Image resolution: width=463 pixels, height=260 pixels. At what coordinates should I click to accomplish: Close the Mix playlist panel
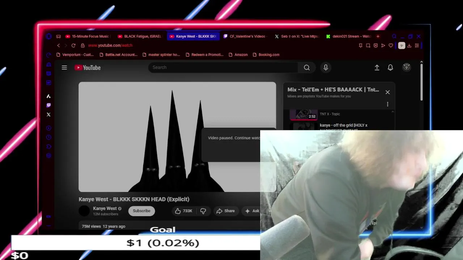pos(387,92)
